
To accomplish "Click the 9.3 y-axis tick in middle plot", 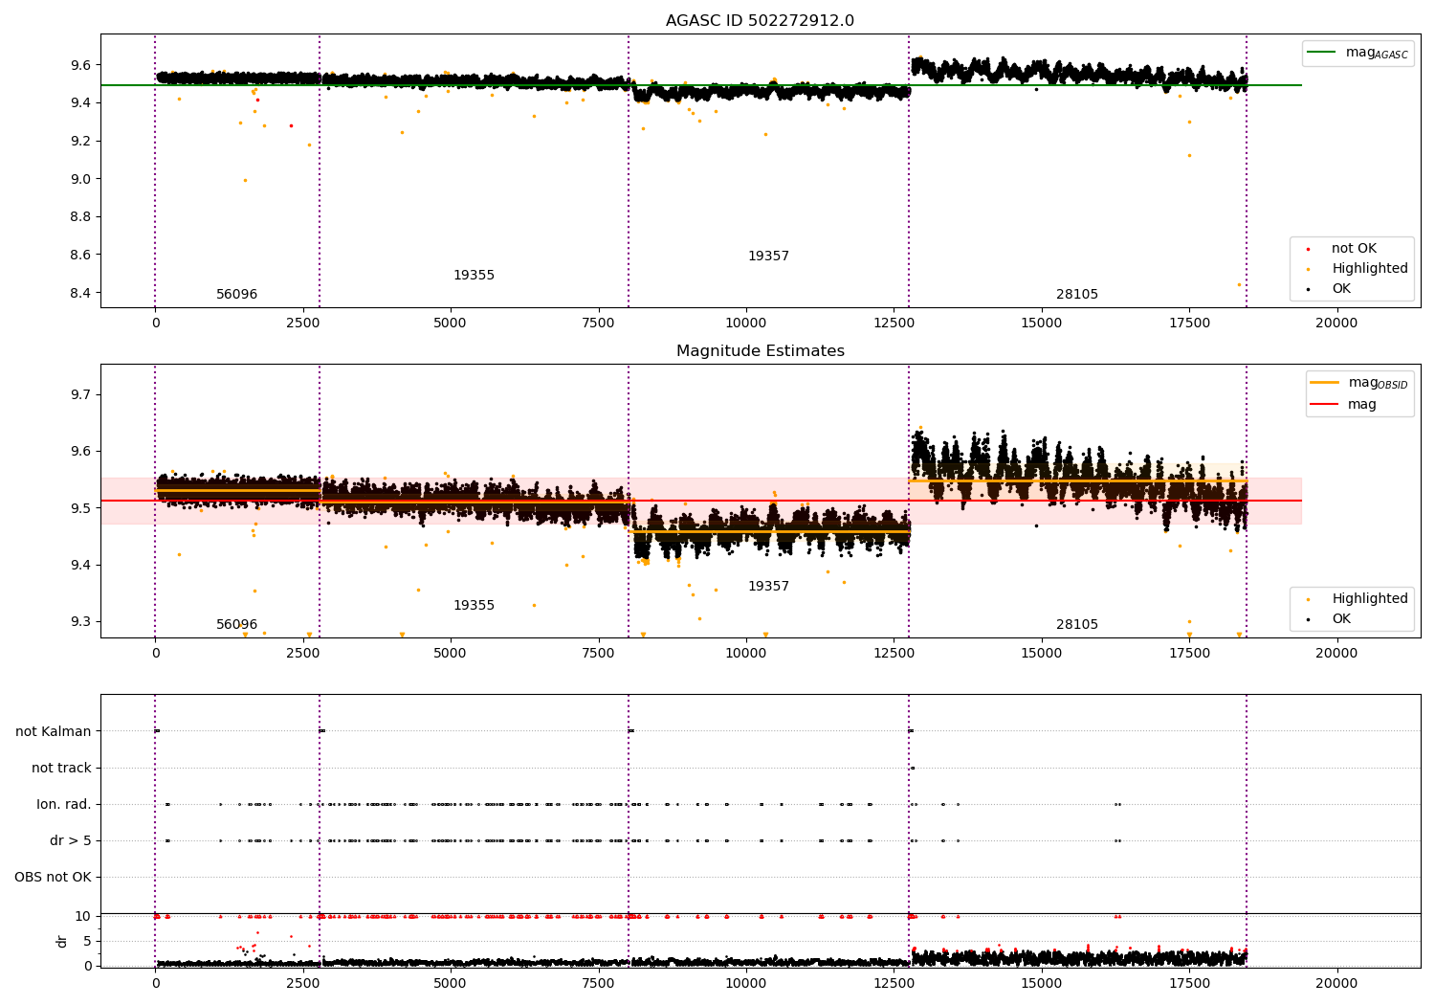I will pyautogui.click(x=80, y=622).
